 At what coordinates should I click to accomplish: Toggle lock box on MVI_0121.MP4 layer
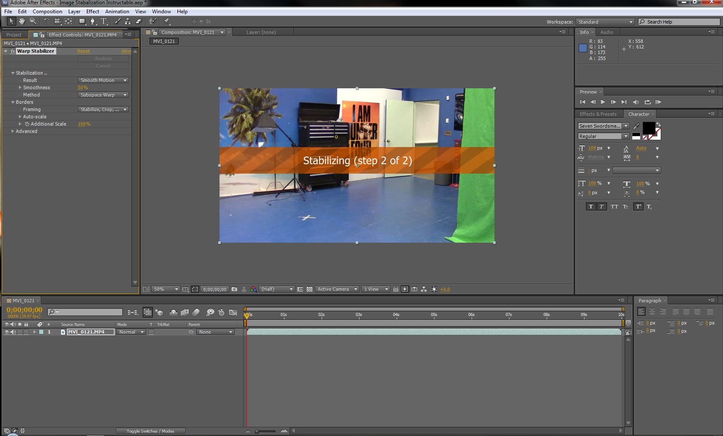click(26, 332)
